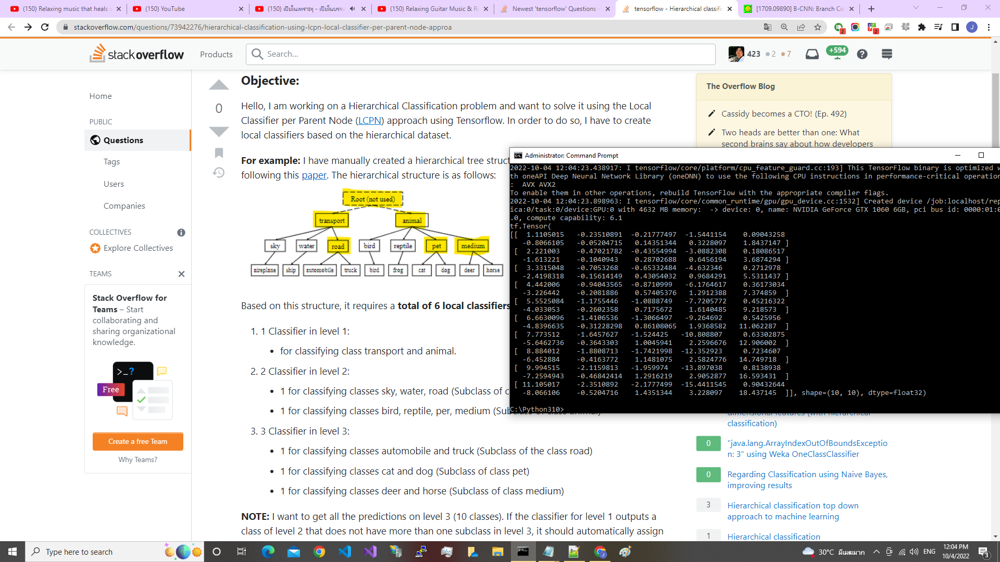Open the post activity history icon
Viewport: 1000px width, 562px height.
coord(219,172)
